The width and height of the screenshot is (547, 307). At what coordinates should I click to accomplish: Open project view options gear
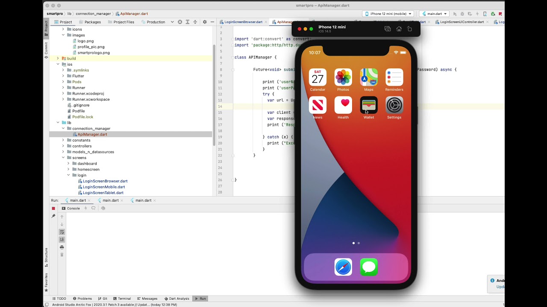pos(205,22)
